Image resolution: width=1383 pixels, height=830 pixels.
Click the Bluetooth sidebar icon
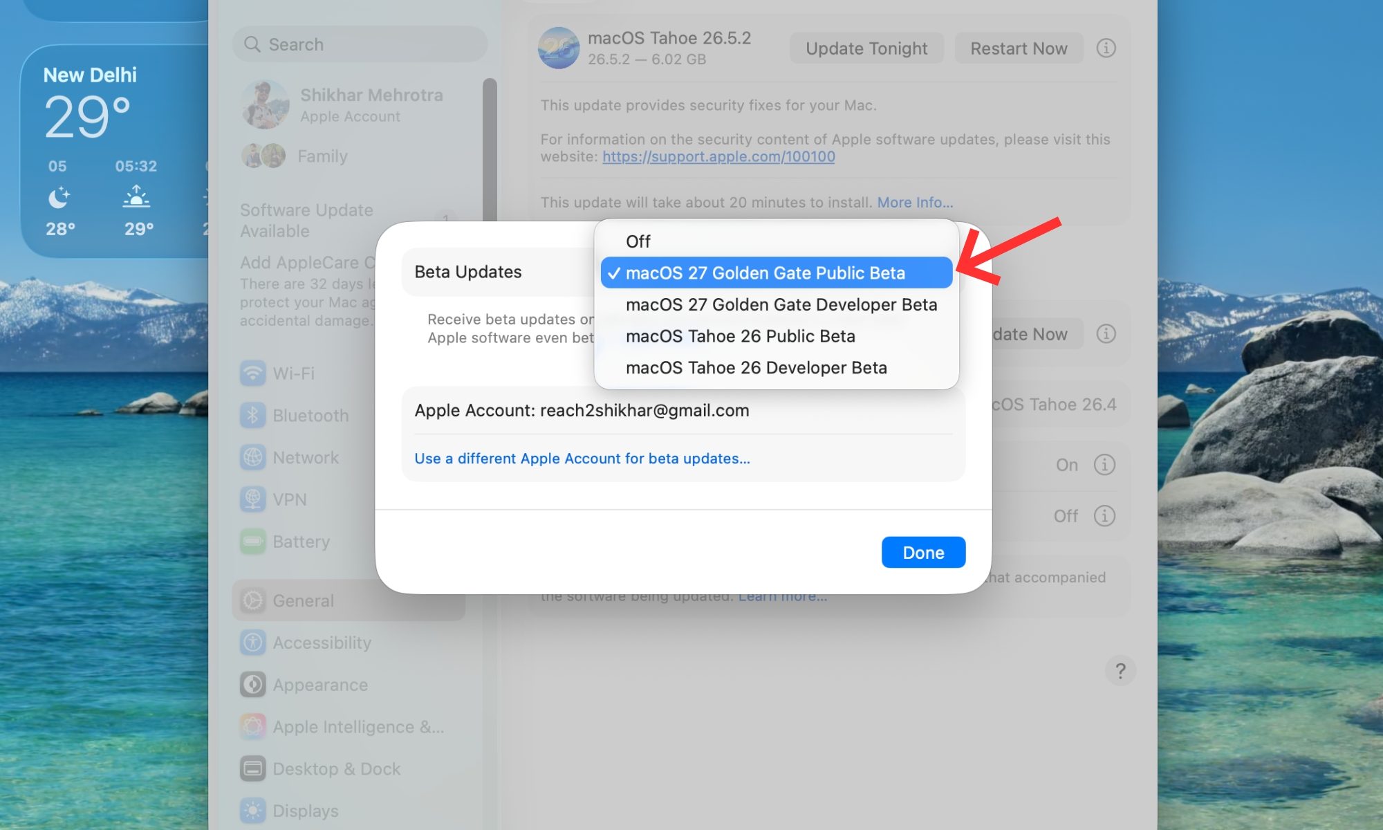click(253, 416)
